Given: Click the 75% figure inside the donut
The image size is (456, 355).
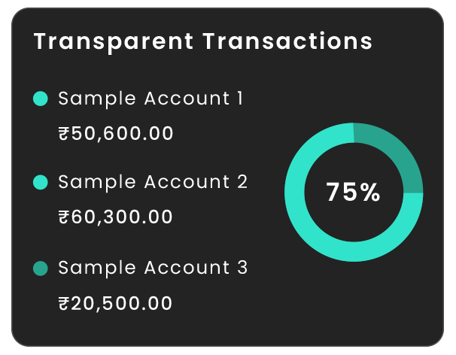Looking at the screenshot, I should click(353, 193).
